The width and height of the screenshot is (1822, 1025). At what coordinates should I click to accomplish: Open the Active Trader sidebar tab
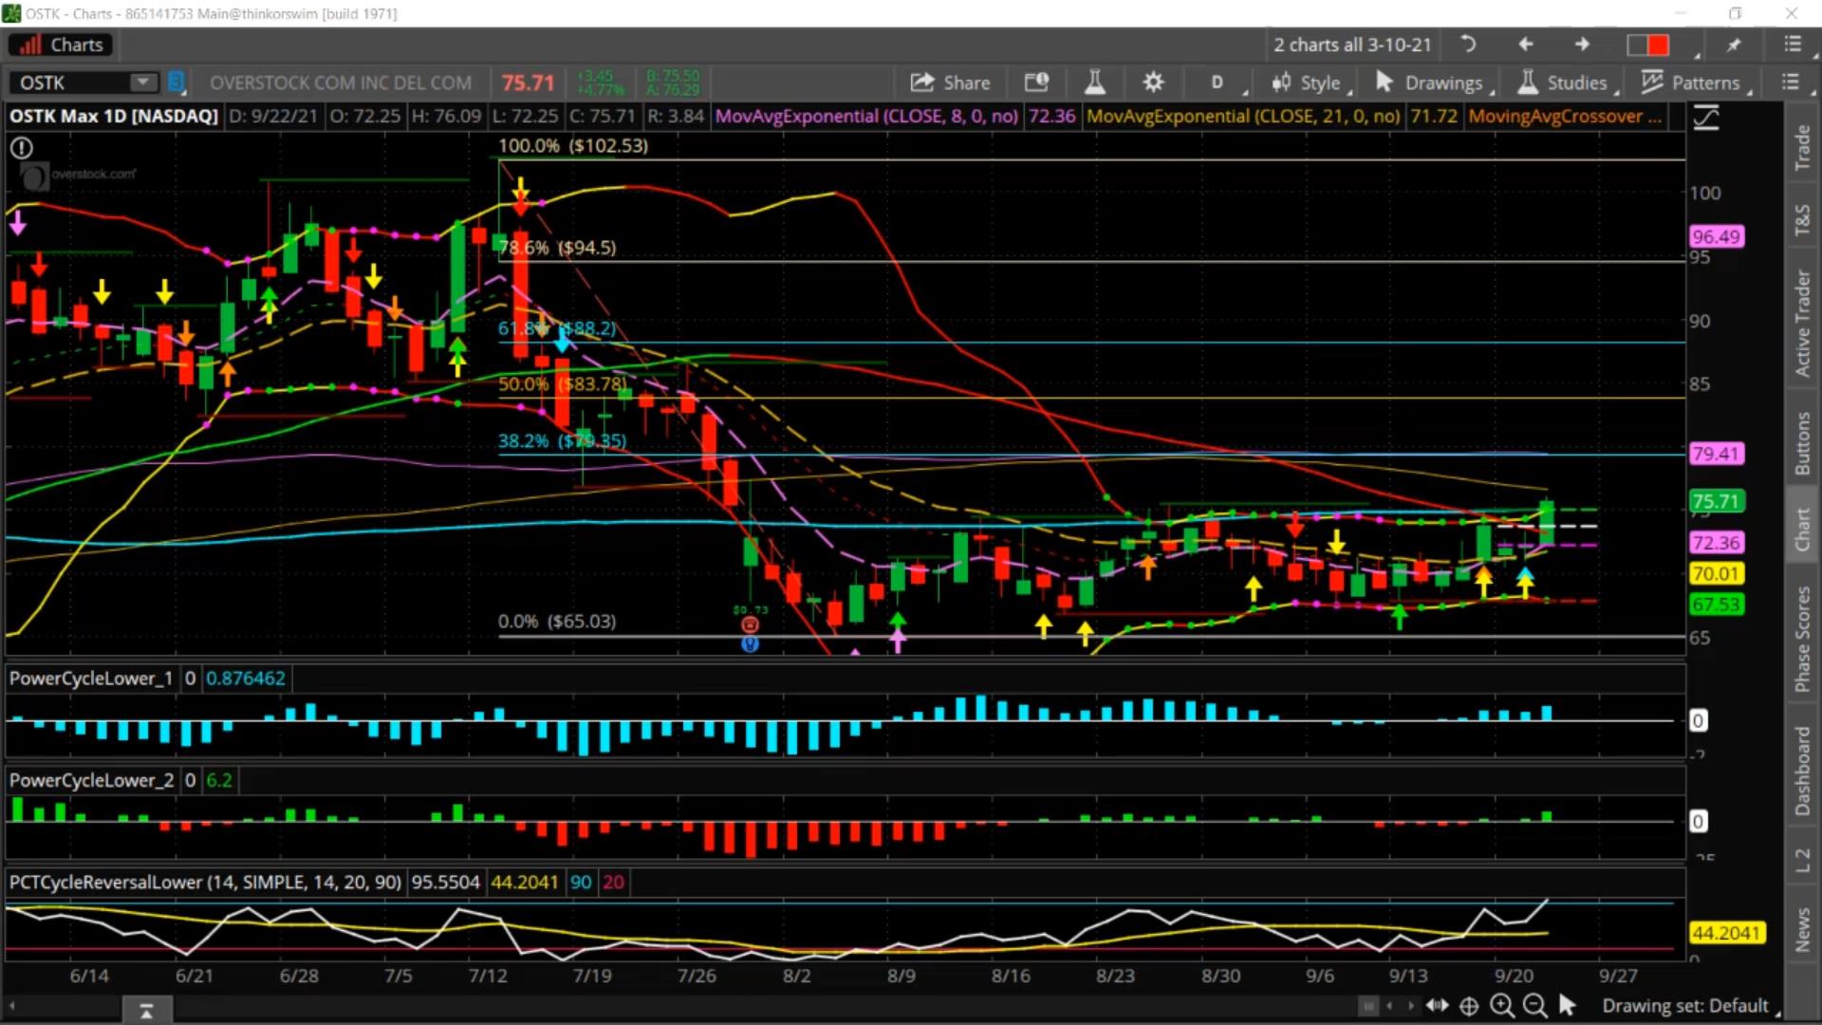click(x=1802, y=323)
